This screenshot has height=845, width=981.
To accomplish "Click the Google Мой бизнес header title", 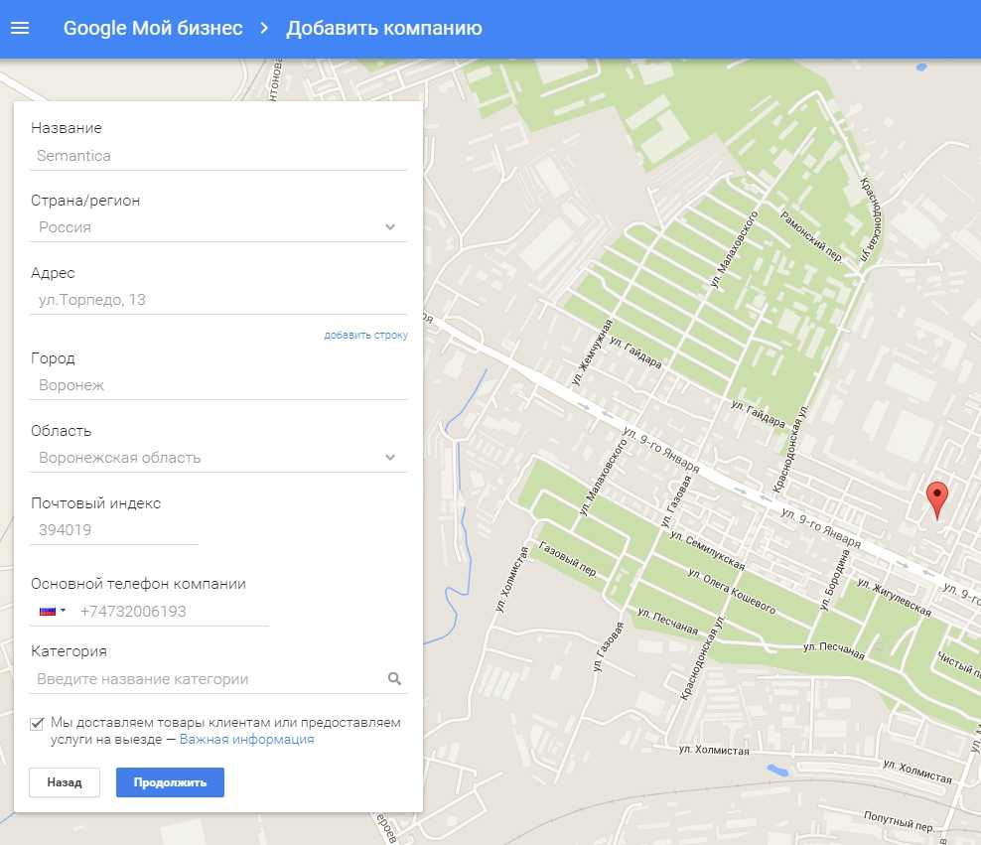I will (153, 28).
